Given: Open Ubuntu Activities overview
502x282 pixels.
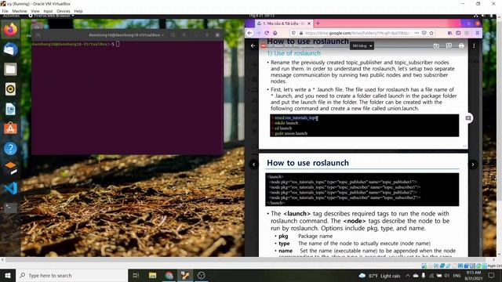Looking at the screenshot, I should [x=11, y=16].
